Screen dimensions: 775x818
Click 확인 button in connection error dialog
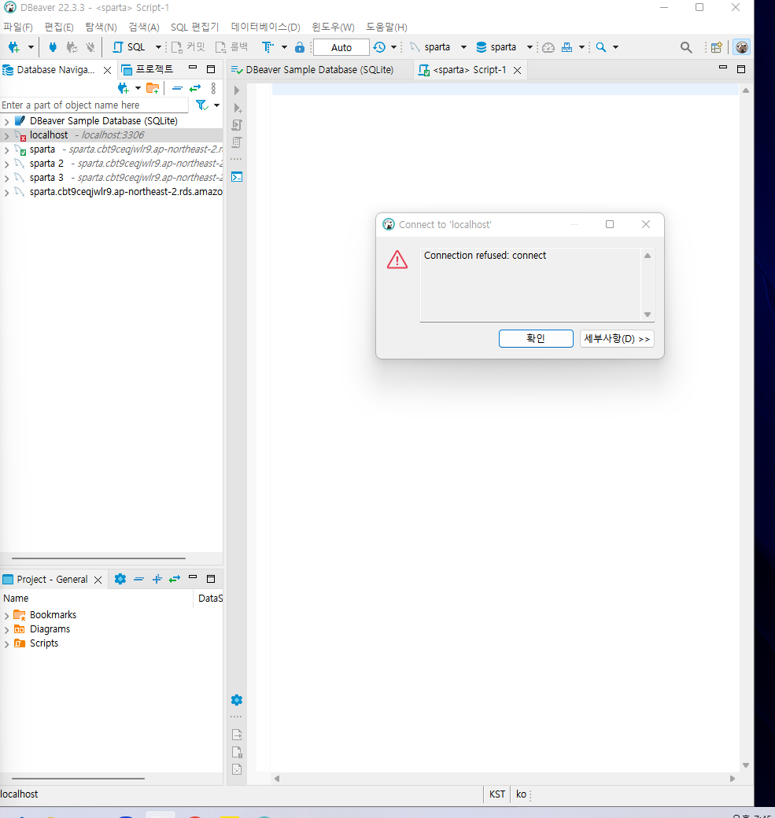click(536, 338)
